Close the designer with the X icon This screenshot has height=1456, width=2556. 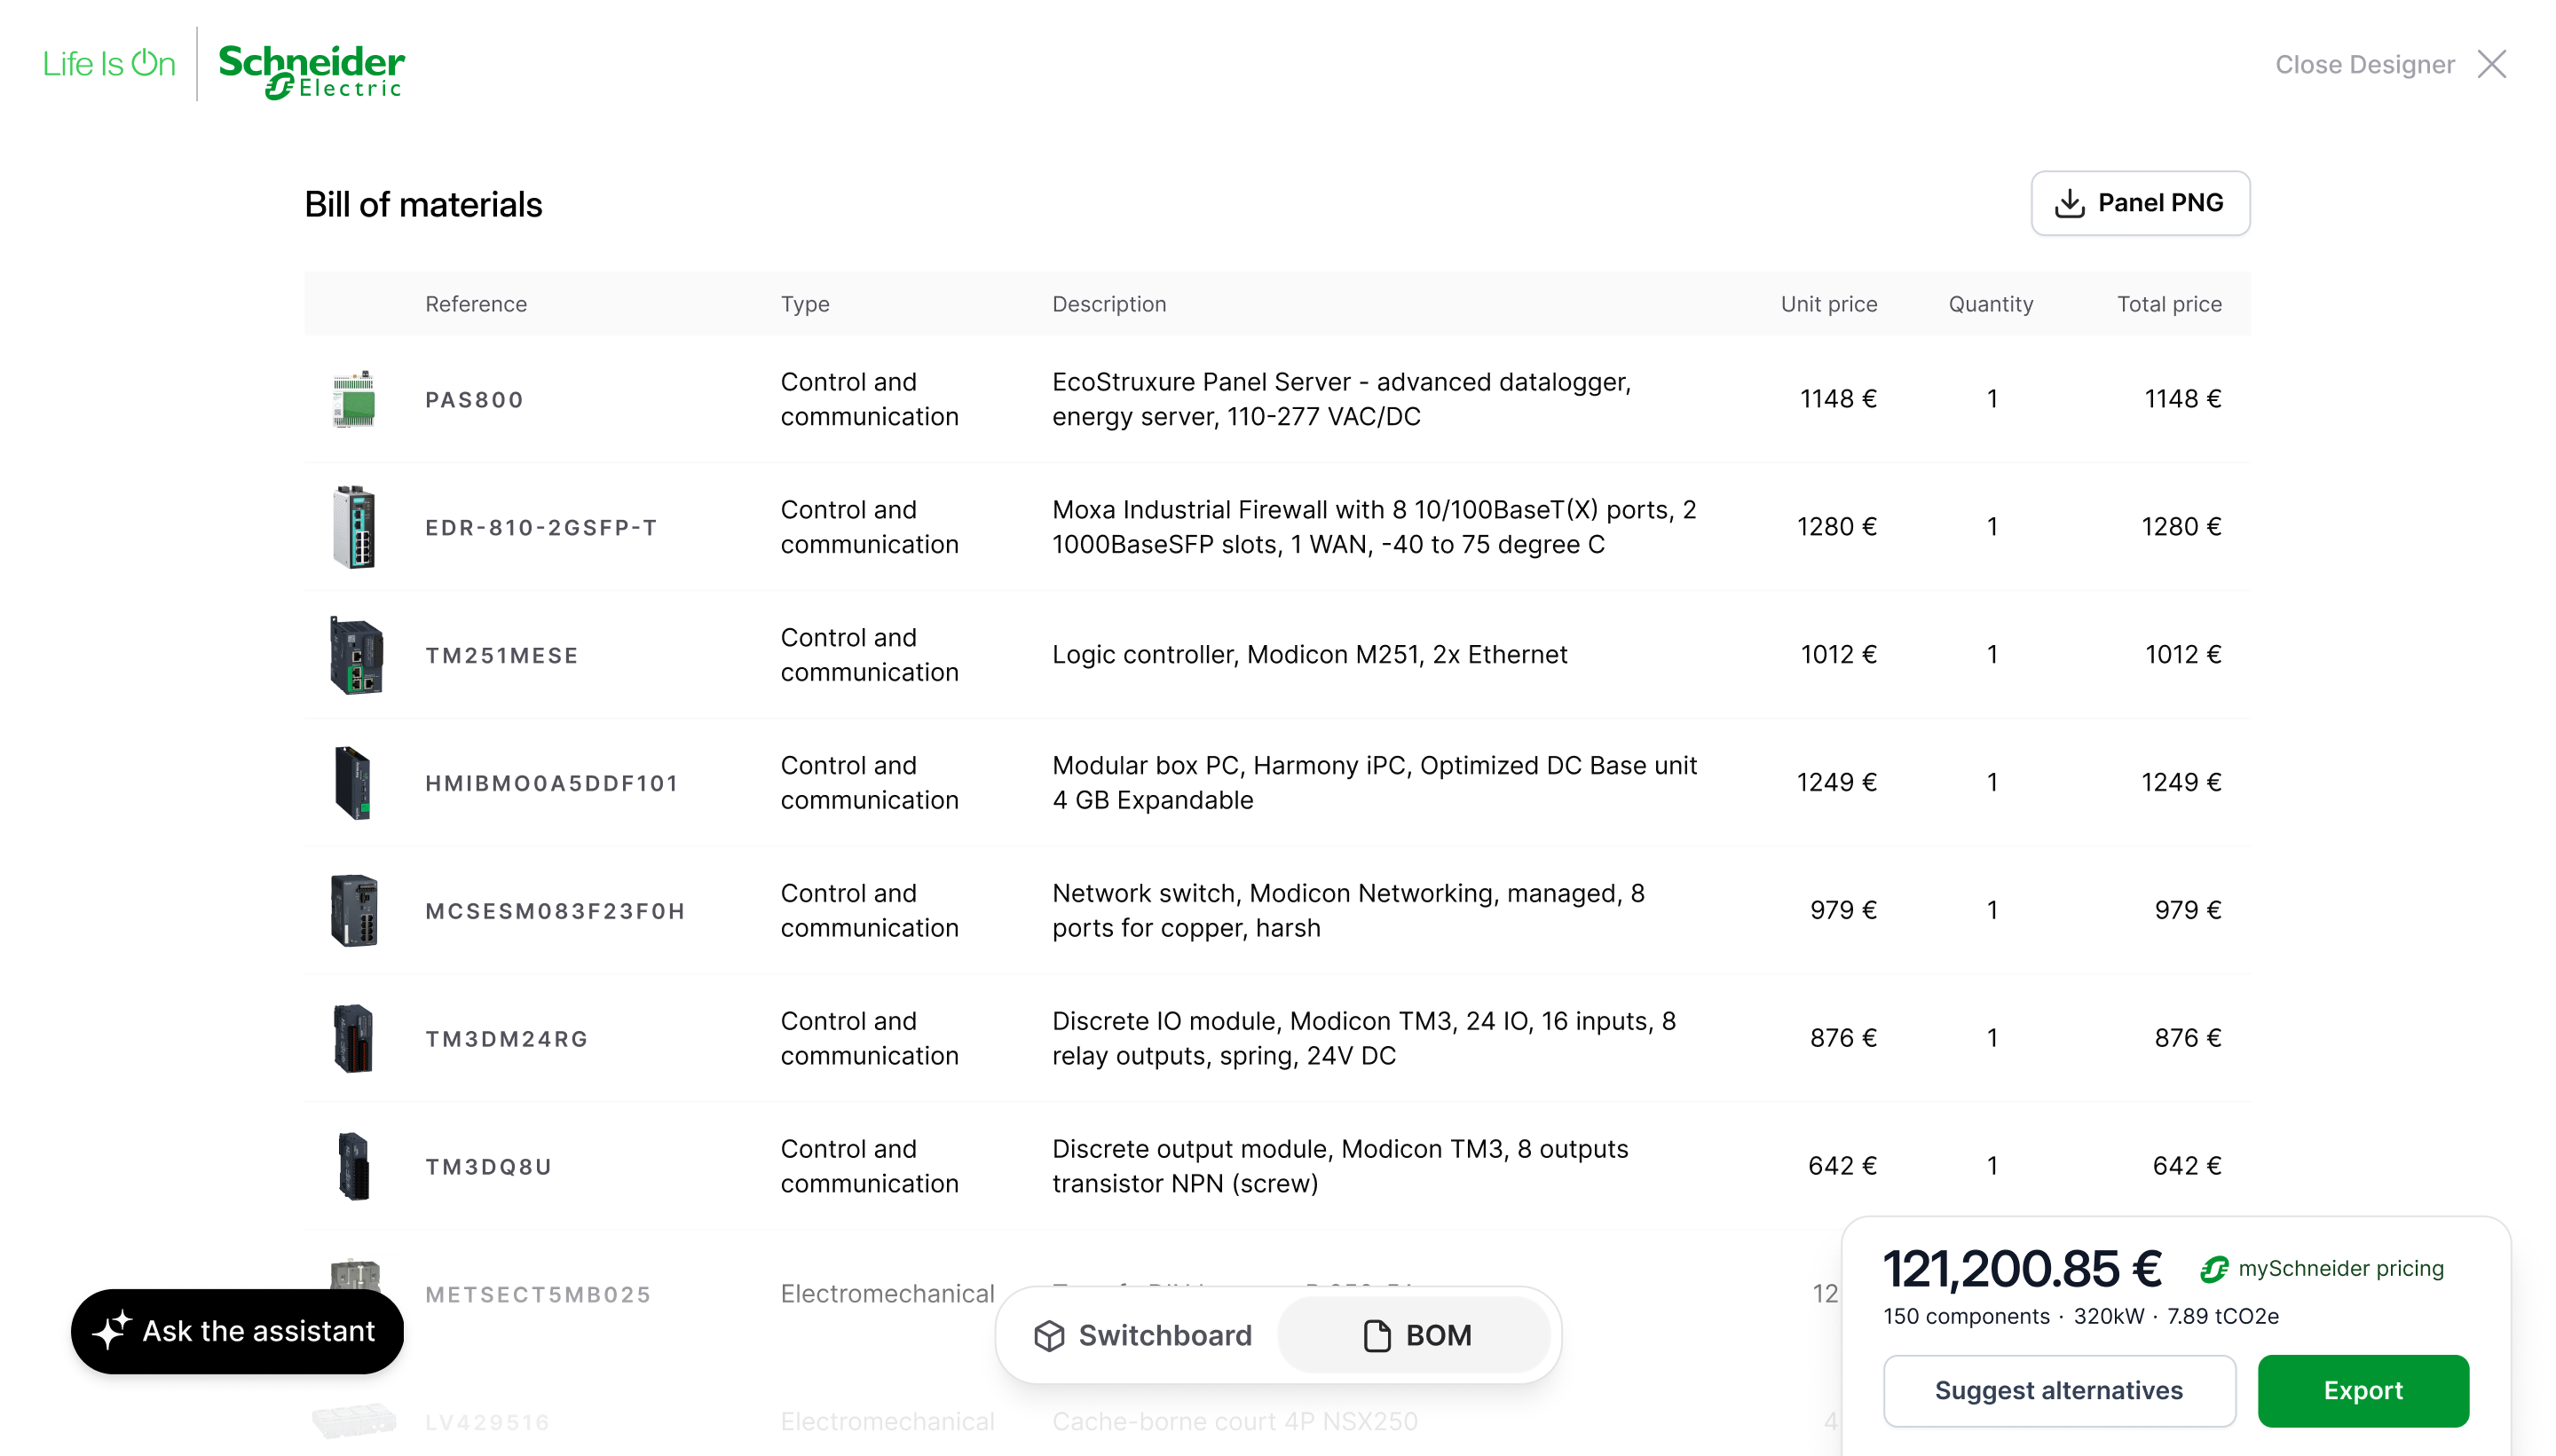click(2491, 64)
